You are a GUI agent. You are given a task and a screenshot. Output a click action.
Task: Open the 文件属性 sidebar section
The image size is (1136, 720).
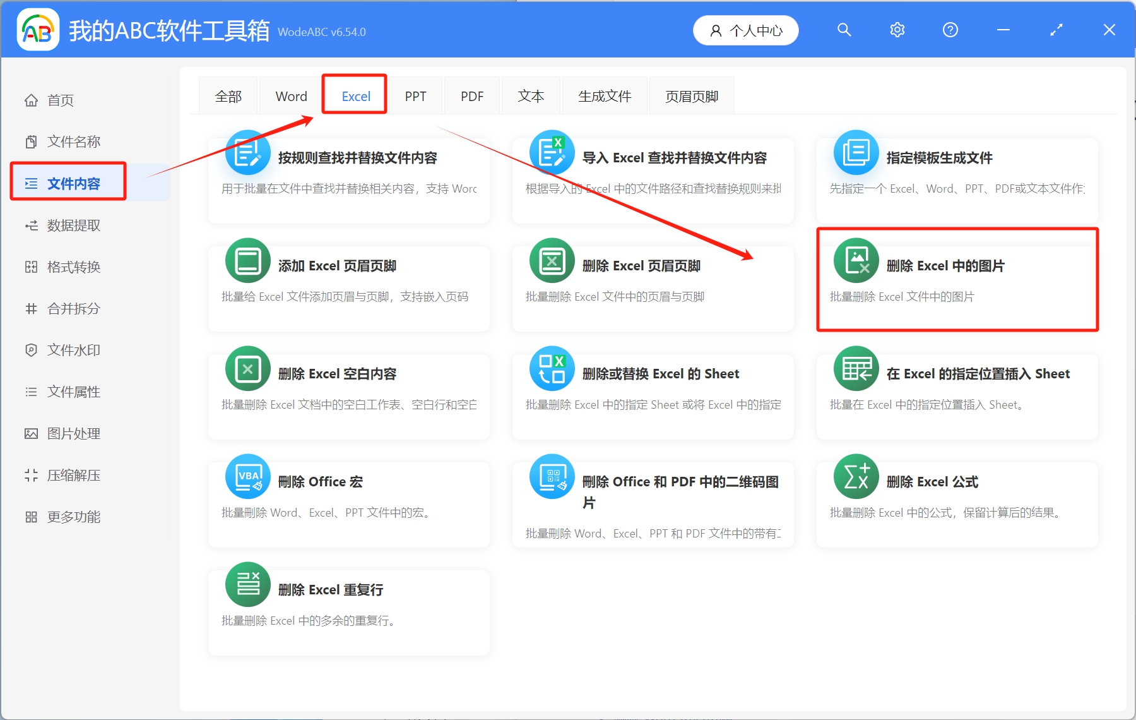[72, 392]
